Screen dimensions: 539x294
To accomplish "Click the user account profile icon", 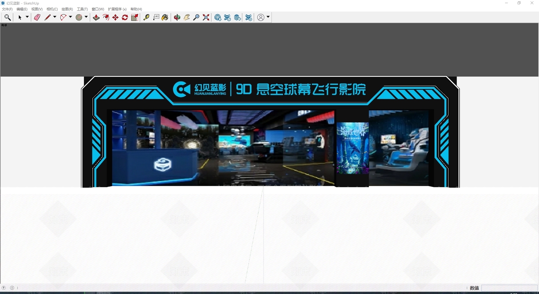I will 261,18.
